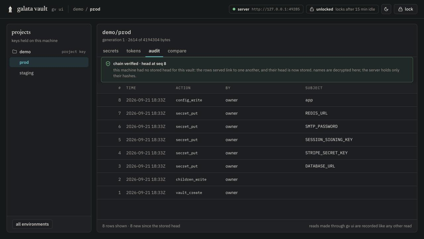Click the demo/prod vault title
This screenshot has width=424, height=239.
click(x=117, y=32)
